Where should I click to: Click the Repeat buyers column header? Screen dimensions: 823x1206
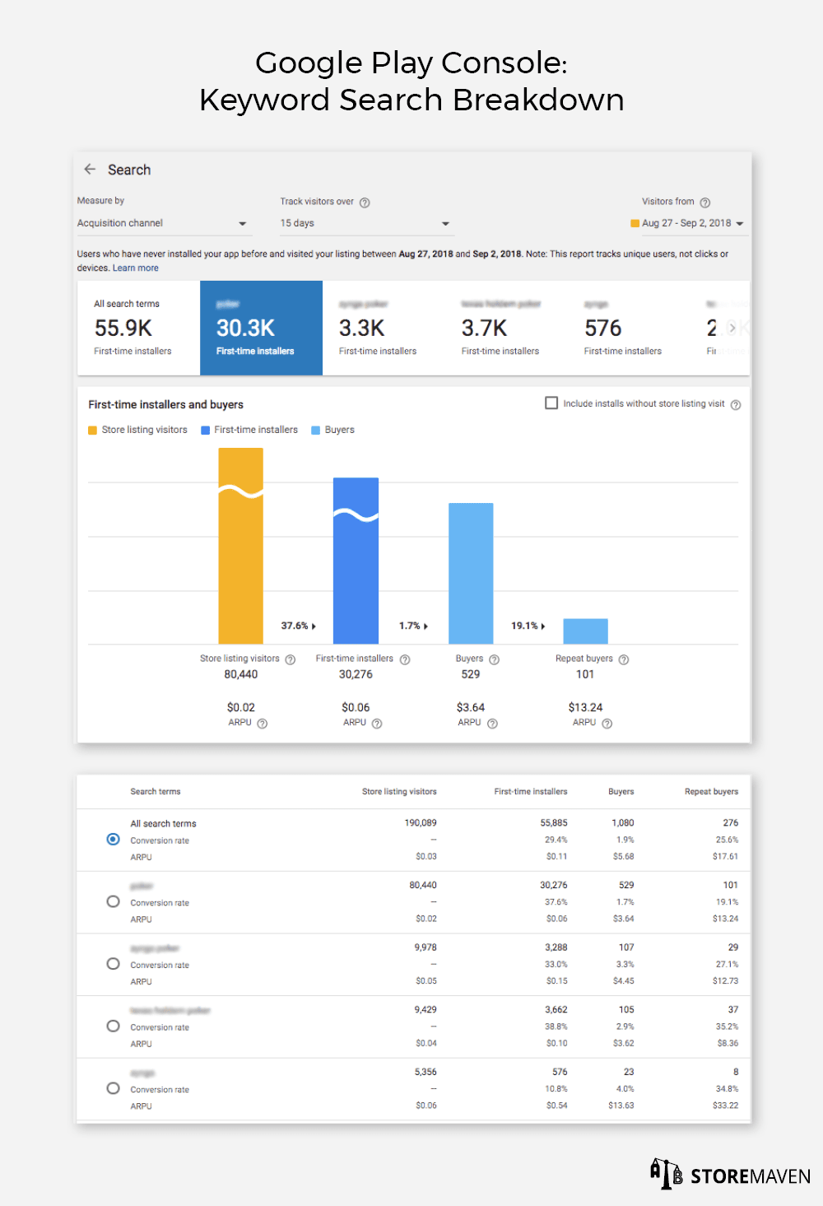click(x=712, y=792)
